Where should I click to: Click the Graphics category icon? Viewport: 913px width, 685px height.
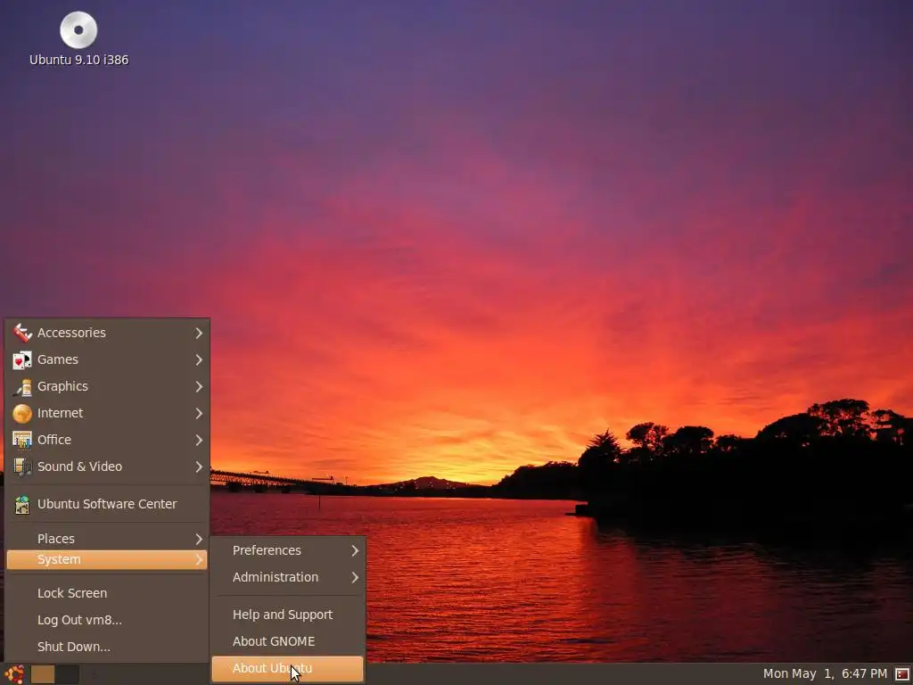(x=22, y=386)
